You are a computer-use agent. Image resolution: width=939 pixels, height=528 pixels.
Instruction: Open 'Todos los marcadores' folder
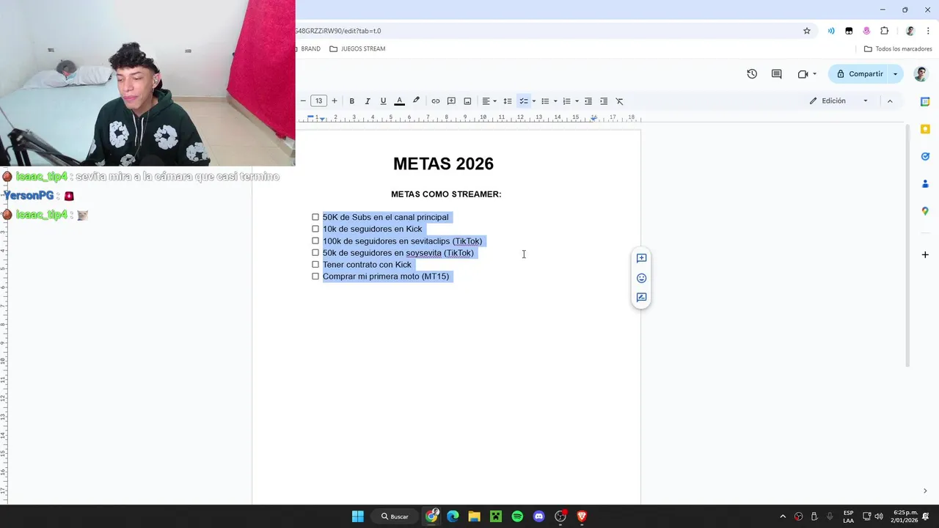tap(898, 49)
